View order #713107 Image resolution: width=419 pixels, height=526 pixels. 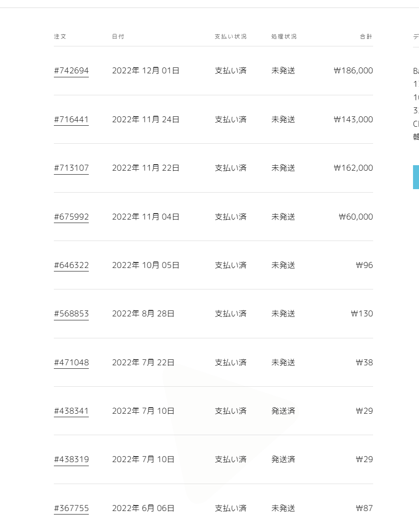[71, 168]
